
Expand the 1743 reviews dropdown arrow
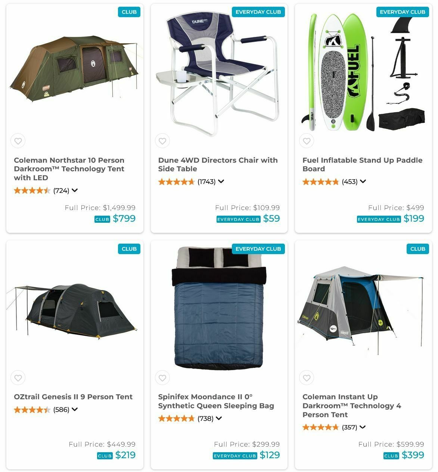pos(221,181)
